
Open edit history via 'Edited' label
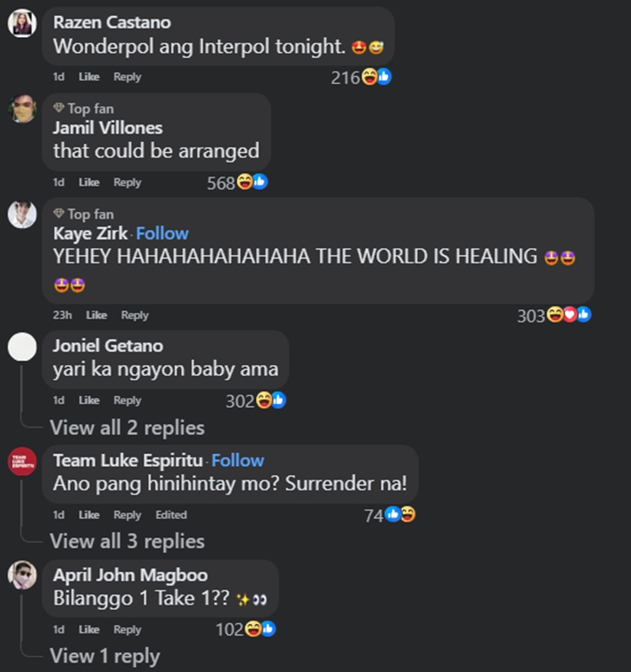tap(171, 515)
